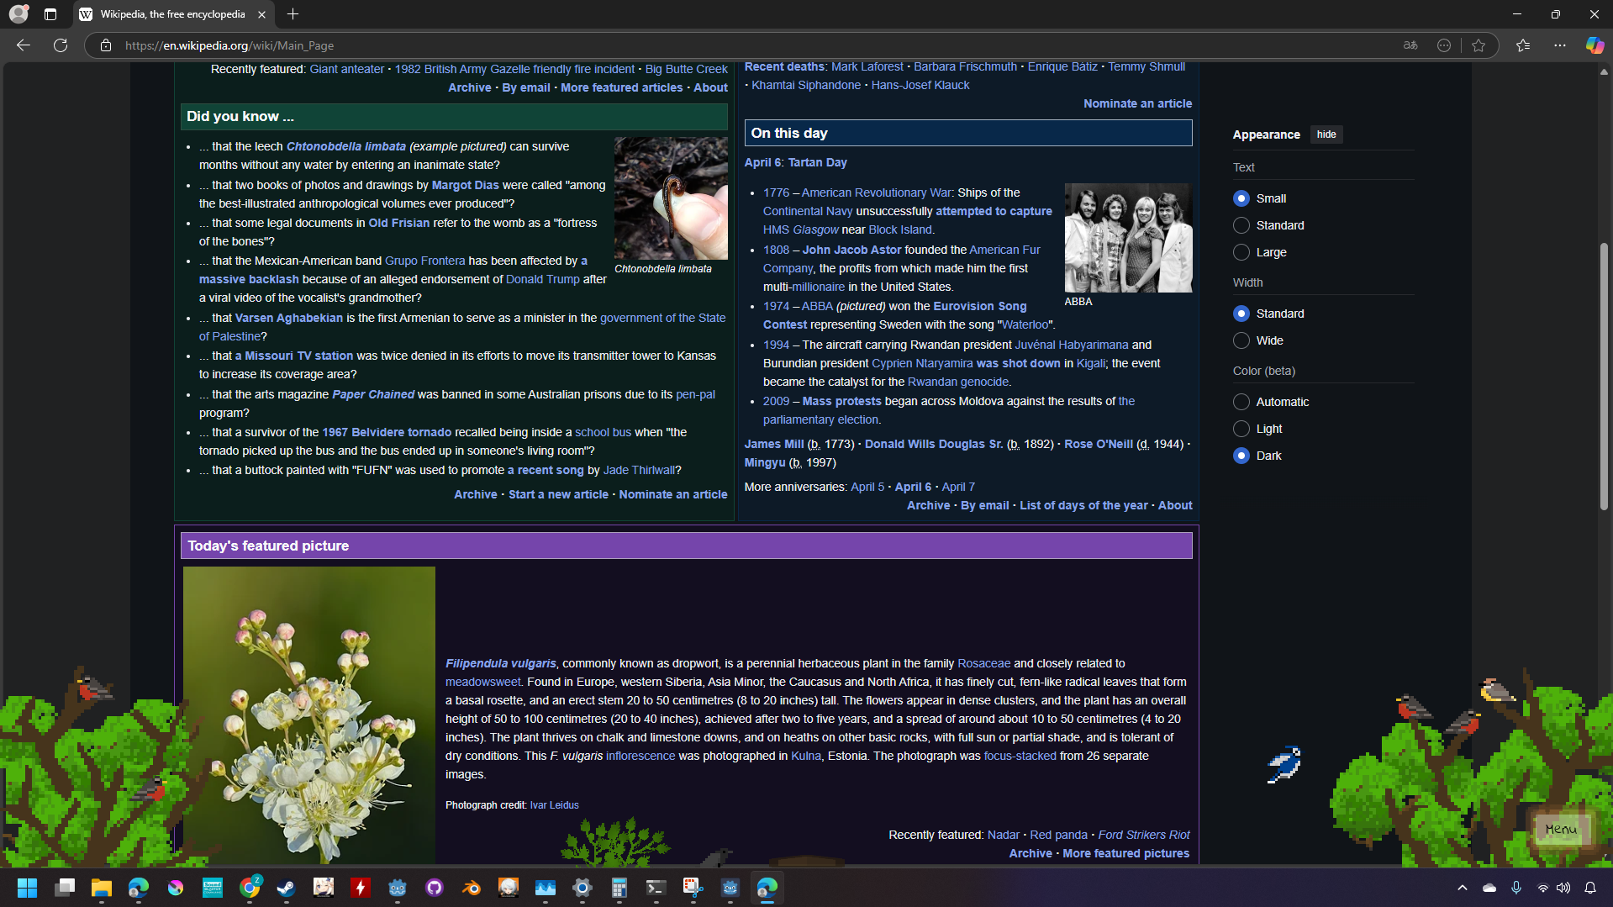The image size is (1613, 907).
Task: Select Standard text size
Action: click(x=1241, y=225)
